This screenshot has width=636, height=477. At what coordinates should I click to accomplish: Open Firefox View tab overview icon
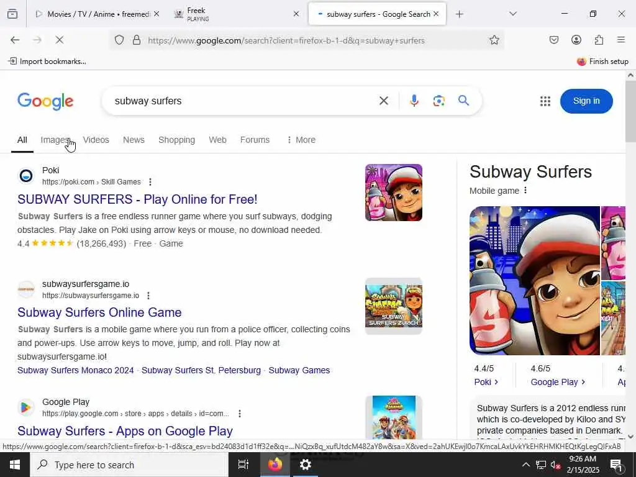point(12,14)
